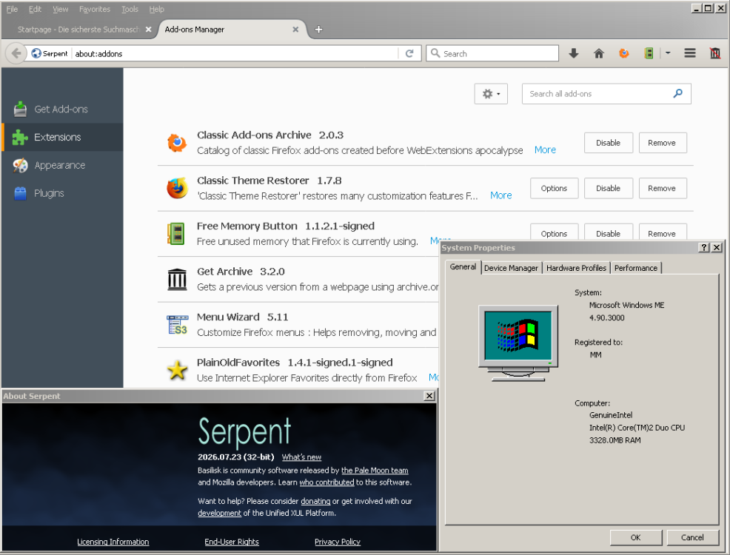Open the donating link
The width and height of the screenshot is (730, 555).
point(315,501)
